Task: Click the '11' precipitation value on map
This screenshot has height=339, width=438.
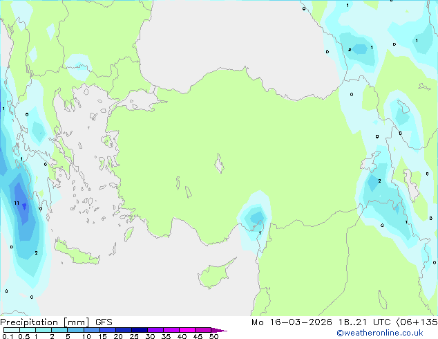Action: pyautogui.click(x=17, y=203)
